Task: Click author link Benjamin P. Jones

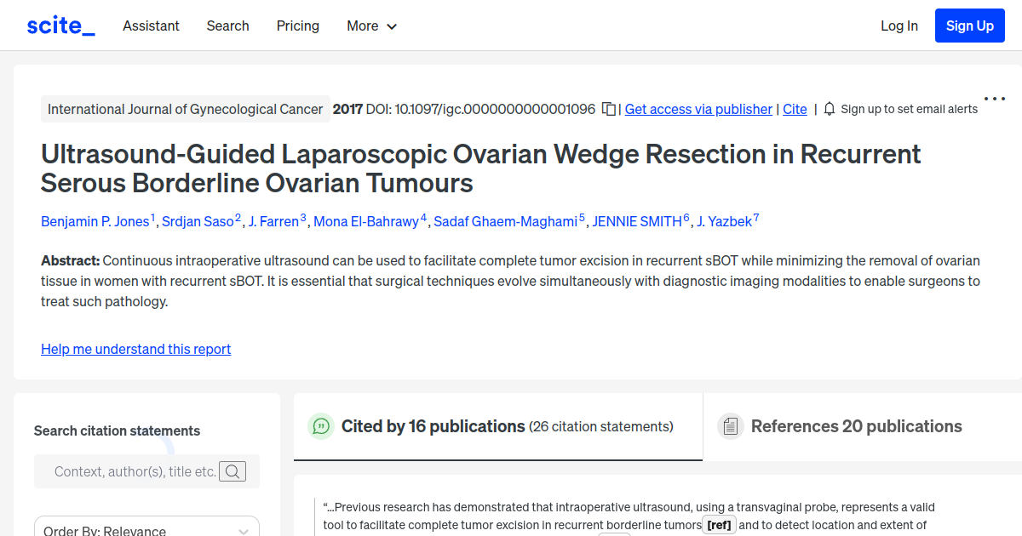Action: point(95,221)
